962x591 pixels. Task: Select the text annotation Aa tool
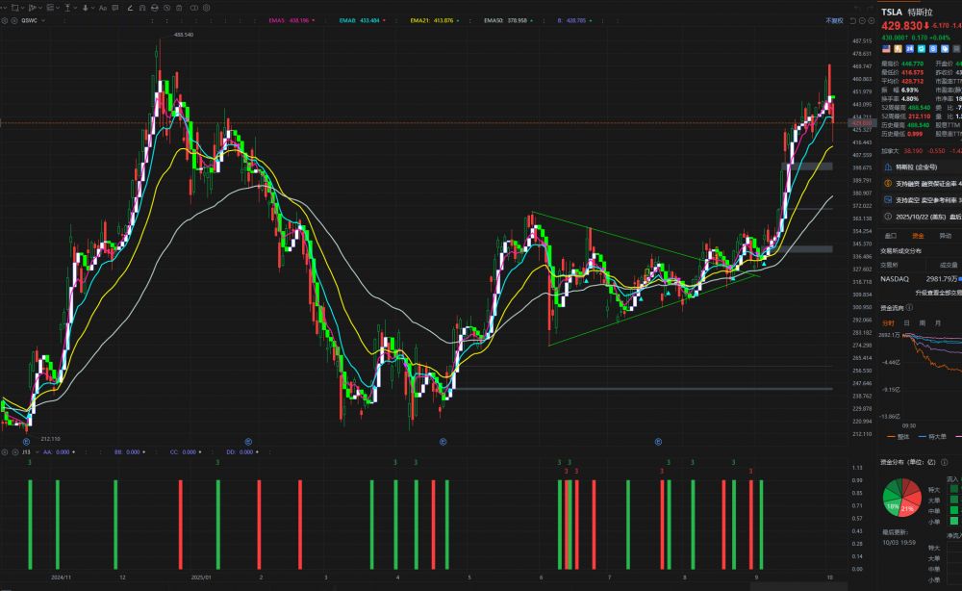click(x=103, y=8)
